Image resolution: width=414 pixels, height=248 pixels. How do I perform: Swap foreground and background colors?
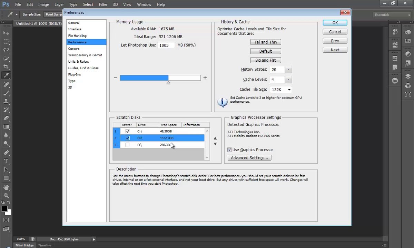(9, 203)
